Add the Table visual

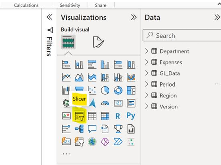pos(92,116)
